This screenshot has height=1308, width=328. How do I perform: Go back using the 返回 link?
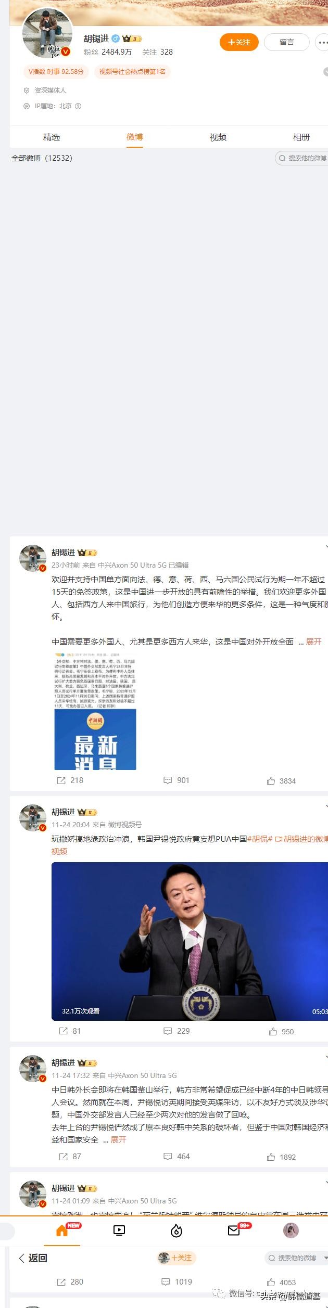(x=33, y=1258)
